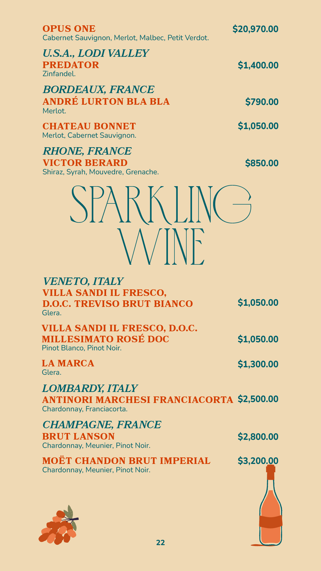The width and height of the screenshot is (321, 571).
Task: Click the $20,970.00 price for Opus One
Action: [255, 29]
